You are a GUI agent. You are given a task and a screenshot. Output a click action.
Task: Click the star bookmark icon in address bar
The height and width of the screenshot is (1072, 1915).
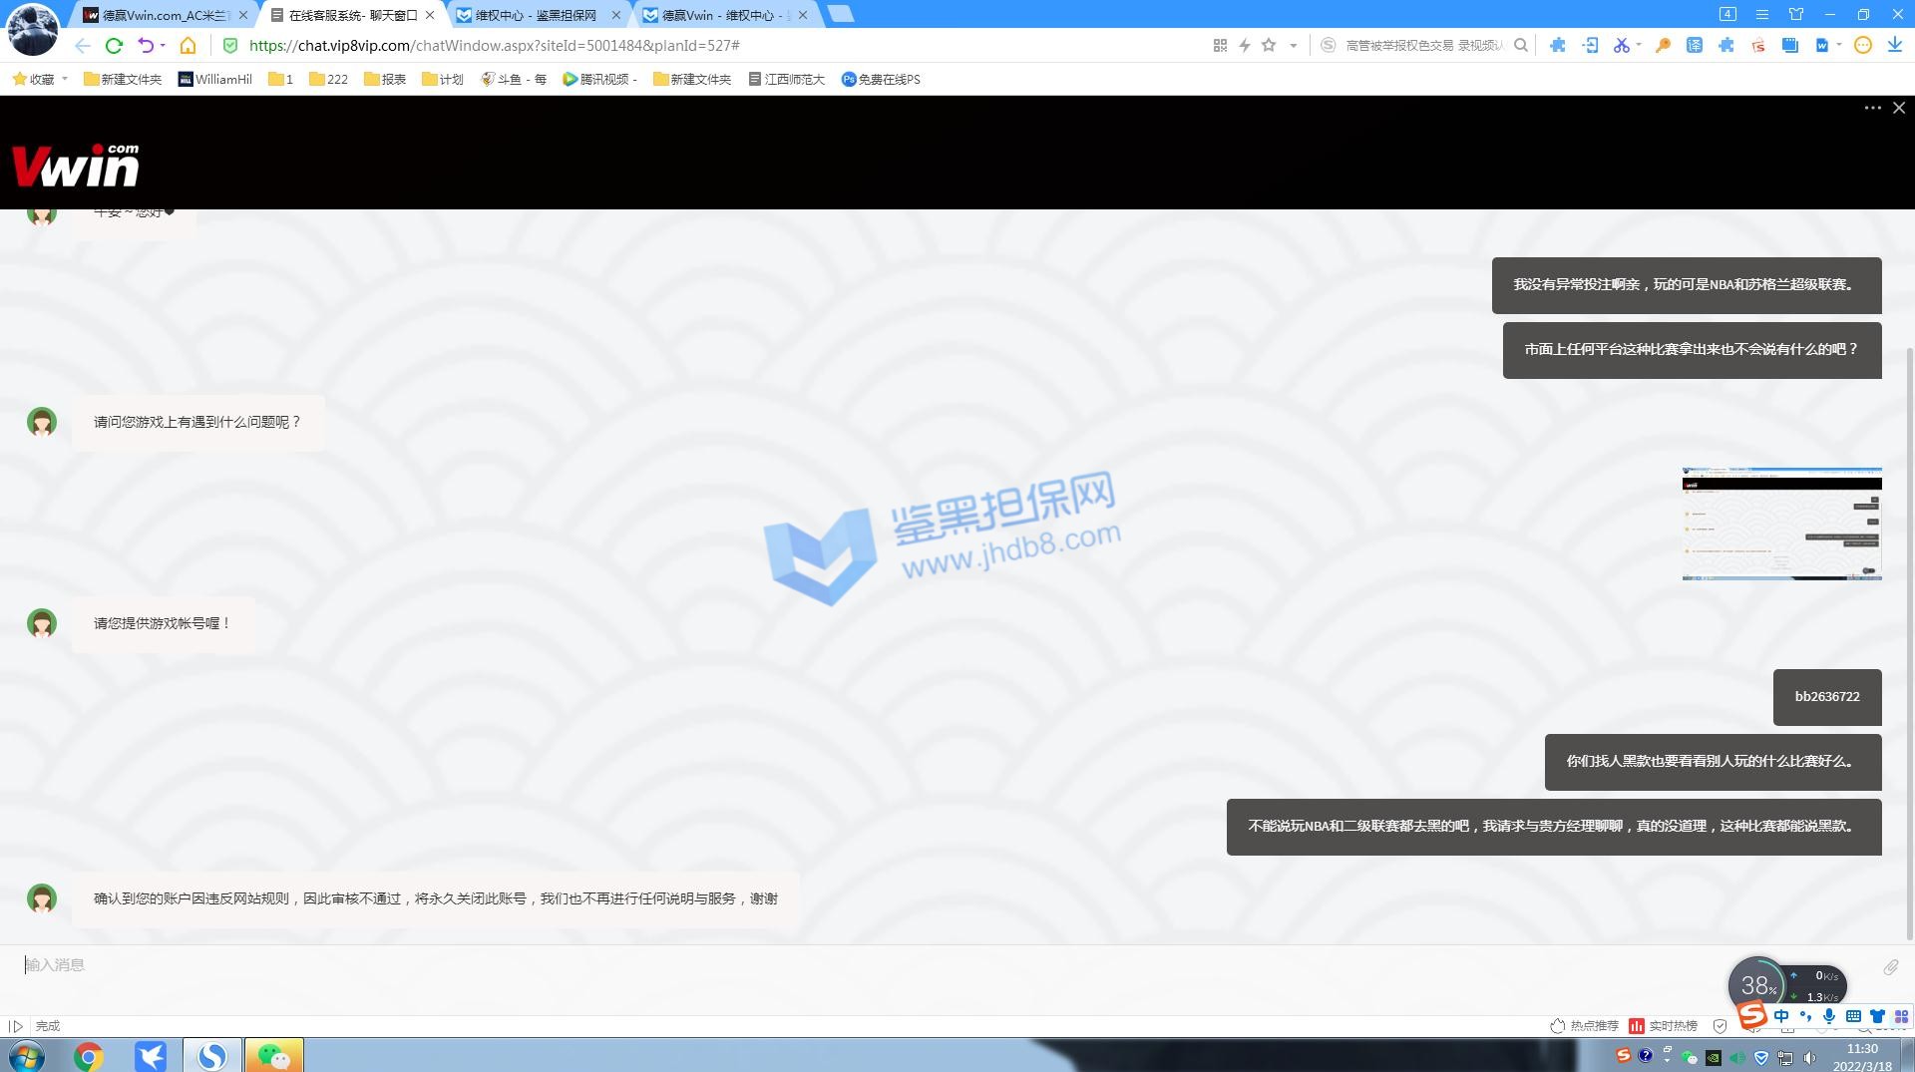point(1269,45)
